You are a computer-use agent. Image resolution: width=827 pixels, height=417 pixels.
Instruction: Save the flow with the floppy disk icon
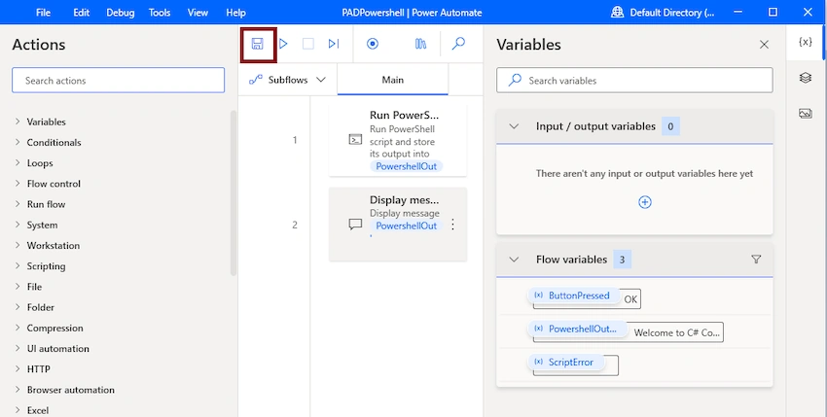[258, 44]
